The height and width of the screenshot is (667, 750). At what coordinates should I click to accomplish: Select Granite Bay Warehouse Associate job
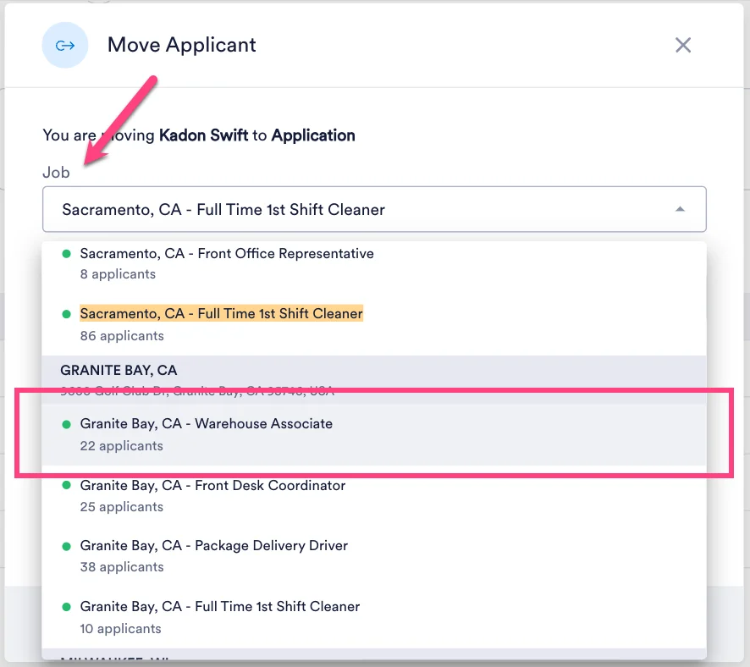(374, 434)
